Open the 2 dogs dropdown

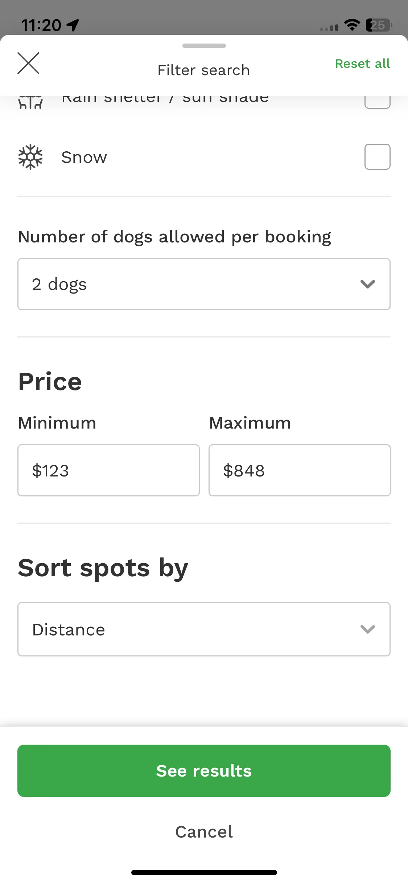pos(204,284)
